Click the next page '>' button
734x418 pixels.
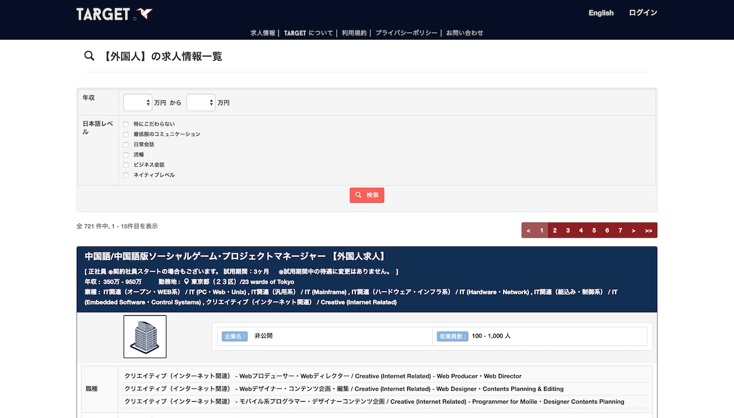(634, 230)
